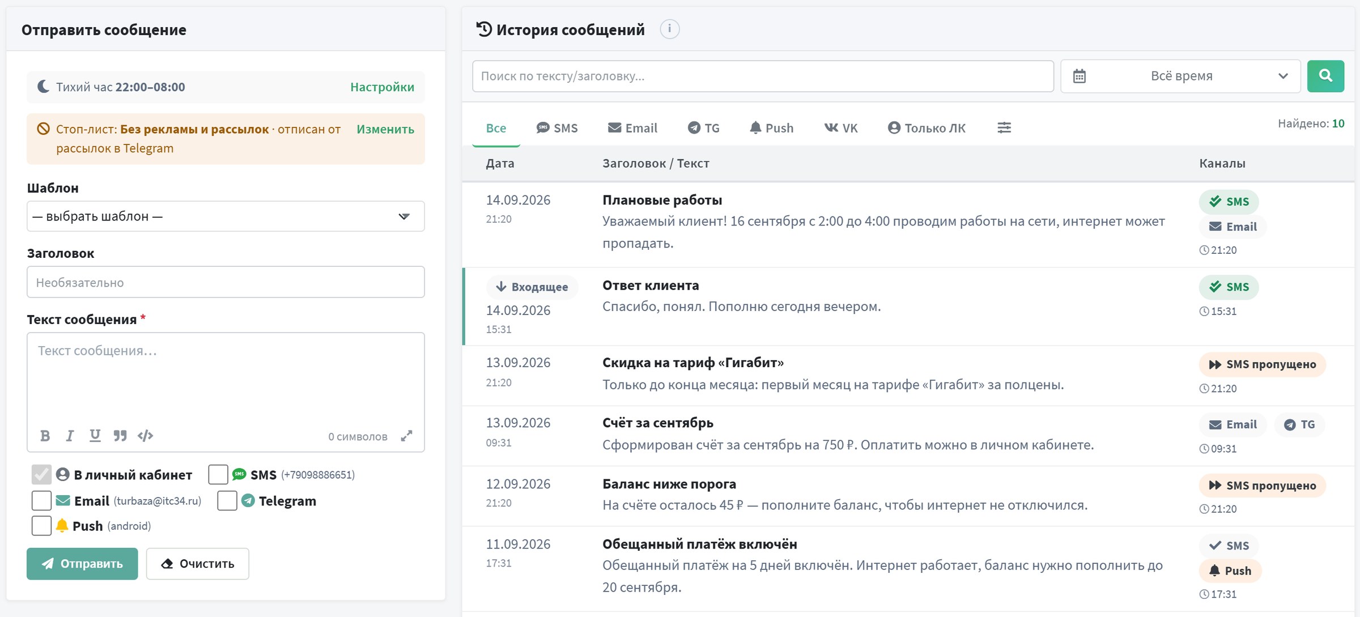Enable the Telegram channel checkbox

coord(227,501)
